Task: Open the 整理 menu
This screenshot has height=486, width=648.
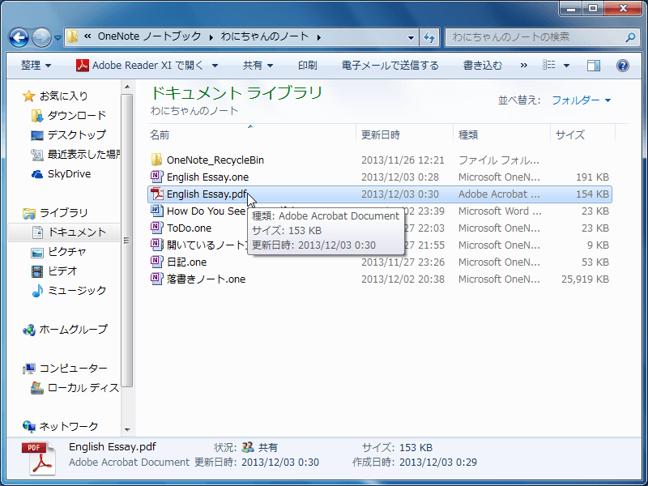Action: click(x=36, y=66)
